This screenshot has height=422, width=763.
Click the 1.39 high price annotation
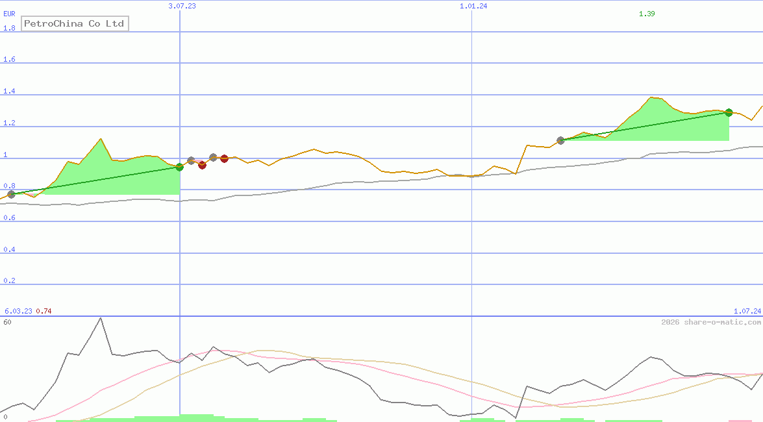(x=647, y=12)
